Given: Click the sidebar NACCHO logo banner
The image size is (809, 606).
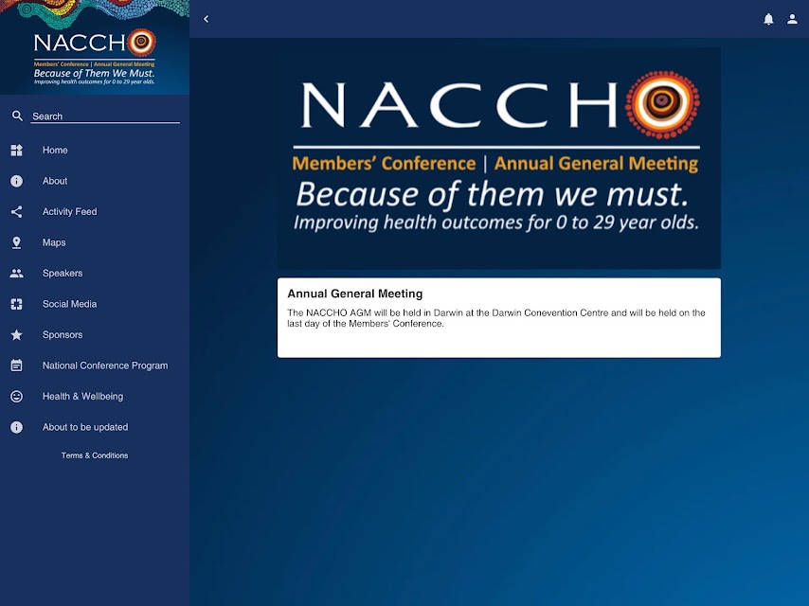Looking at the screenshot, I should (95, 47).
